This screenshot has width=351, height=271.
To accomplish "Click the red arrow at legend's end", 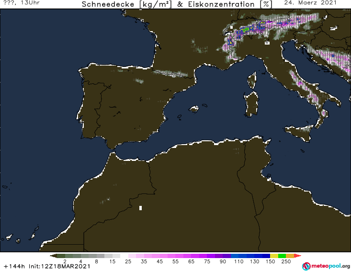I will click(x=297, y=256).
